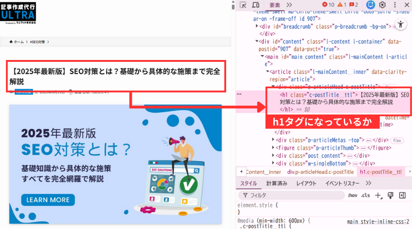Switch to the Styles (スタイル) tab

point(248,184)
